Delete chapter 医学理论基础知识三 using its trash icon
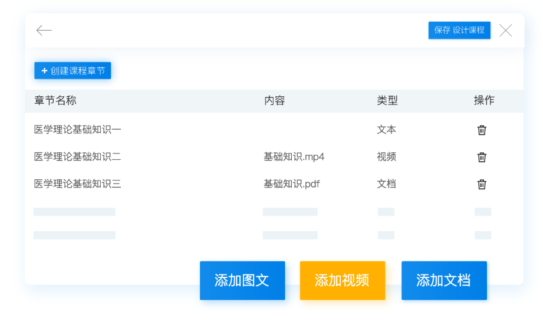The width and height of the screenshot is (543, 321). click(482, 184)
